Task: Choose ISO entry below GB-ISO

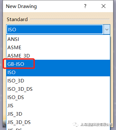Action: point(58,72)
